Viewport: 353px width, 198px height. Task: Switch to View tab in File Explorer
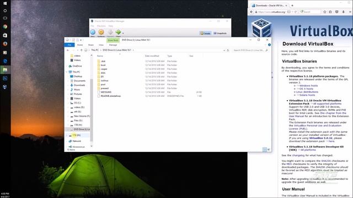point(101,45)
